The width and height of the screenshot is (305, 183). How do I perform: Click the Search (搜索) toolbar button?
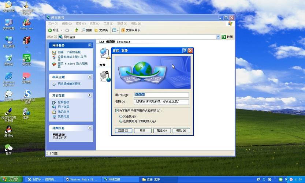87,30
